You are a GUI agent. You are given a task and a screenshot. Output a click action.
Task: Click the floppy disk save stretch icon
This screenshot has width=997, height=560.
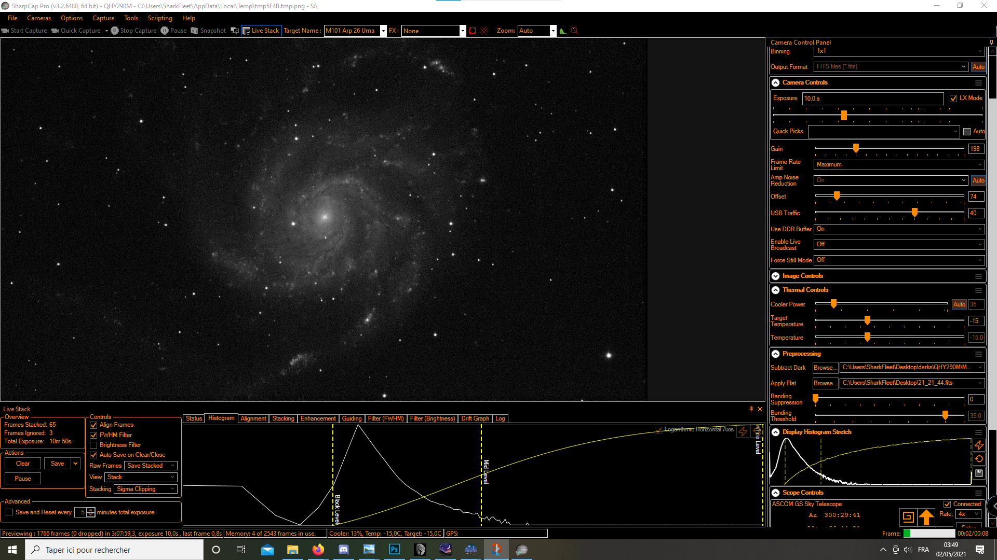tap(979, 473)
